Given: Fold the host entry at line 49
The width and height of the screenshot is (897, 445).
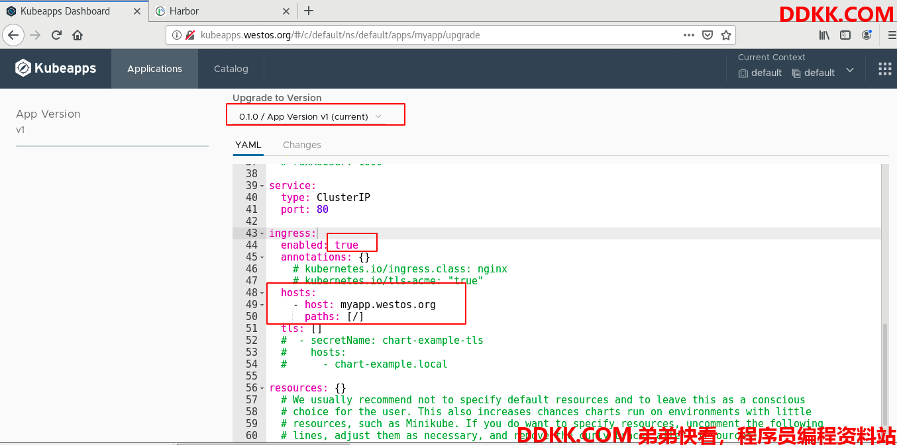Looking at the screenshot, I should (262, 305).
